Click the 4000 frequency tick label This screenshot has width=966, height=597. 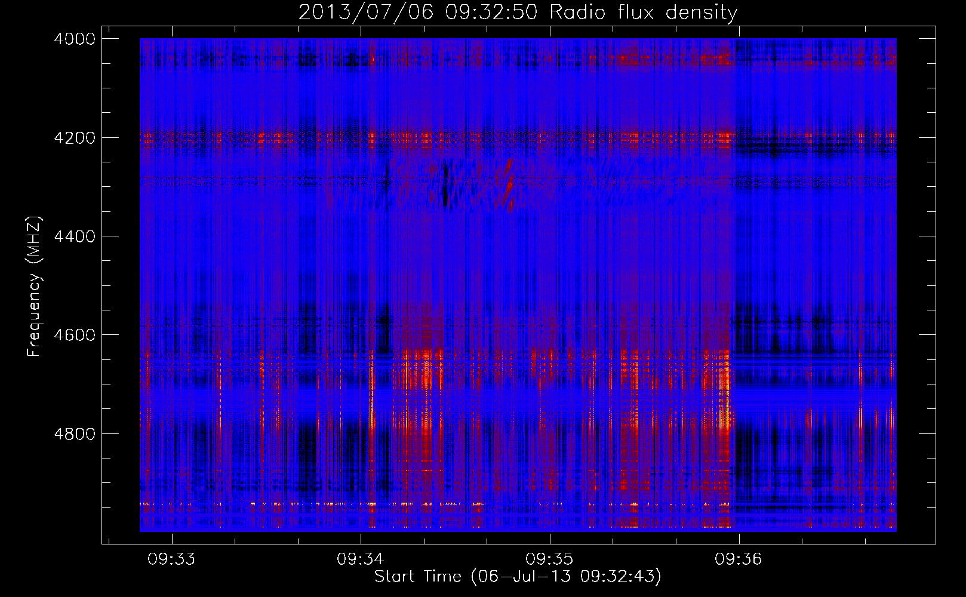tap(75, 39)
